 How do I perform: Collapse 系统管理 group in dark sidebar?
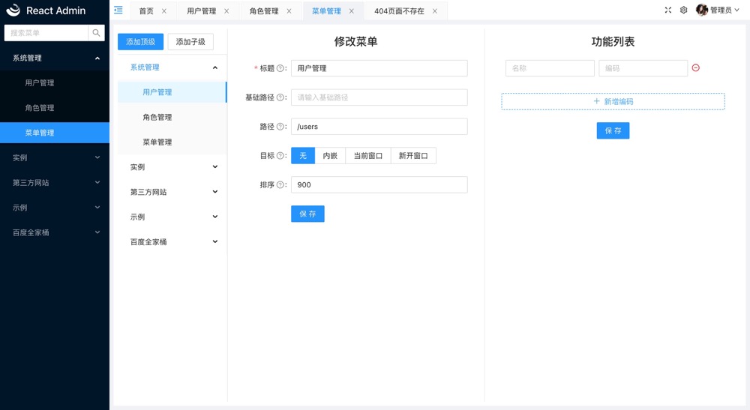point(55,58)
